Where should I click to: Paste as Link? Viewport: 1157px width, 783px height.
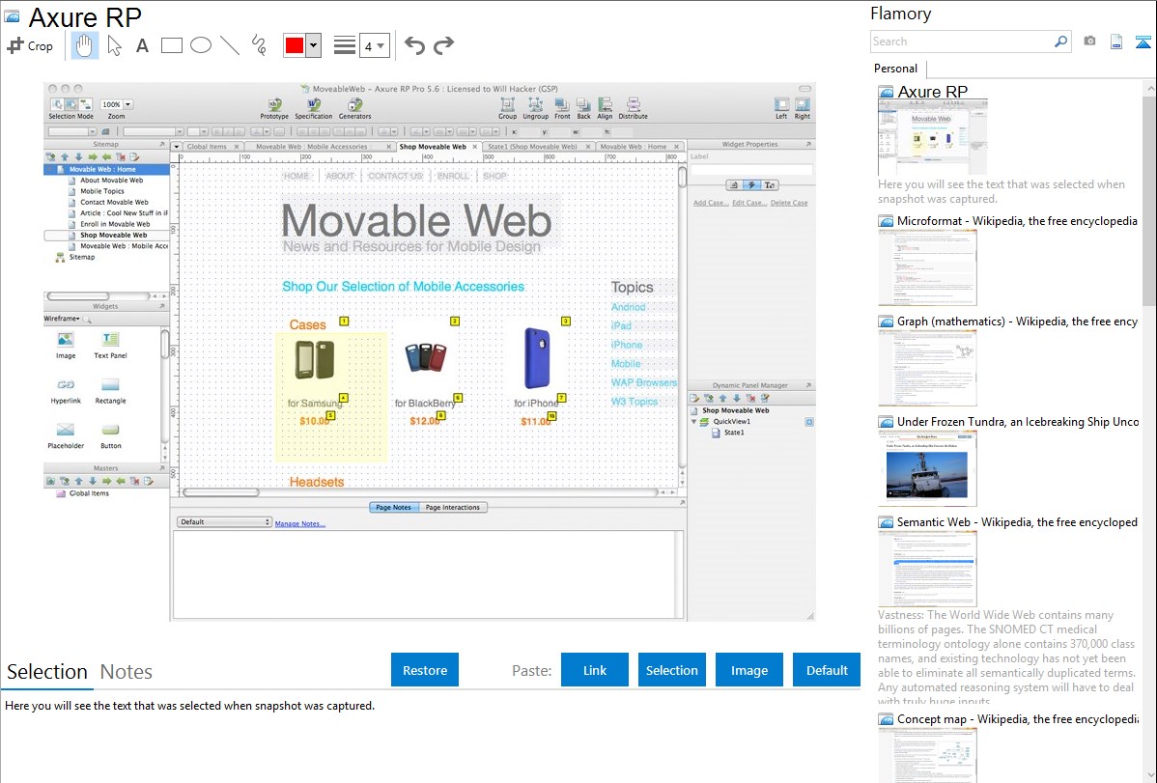pos(595,670)
